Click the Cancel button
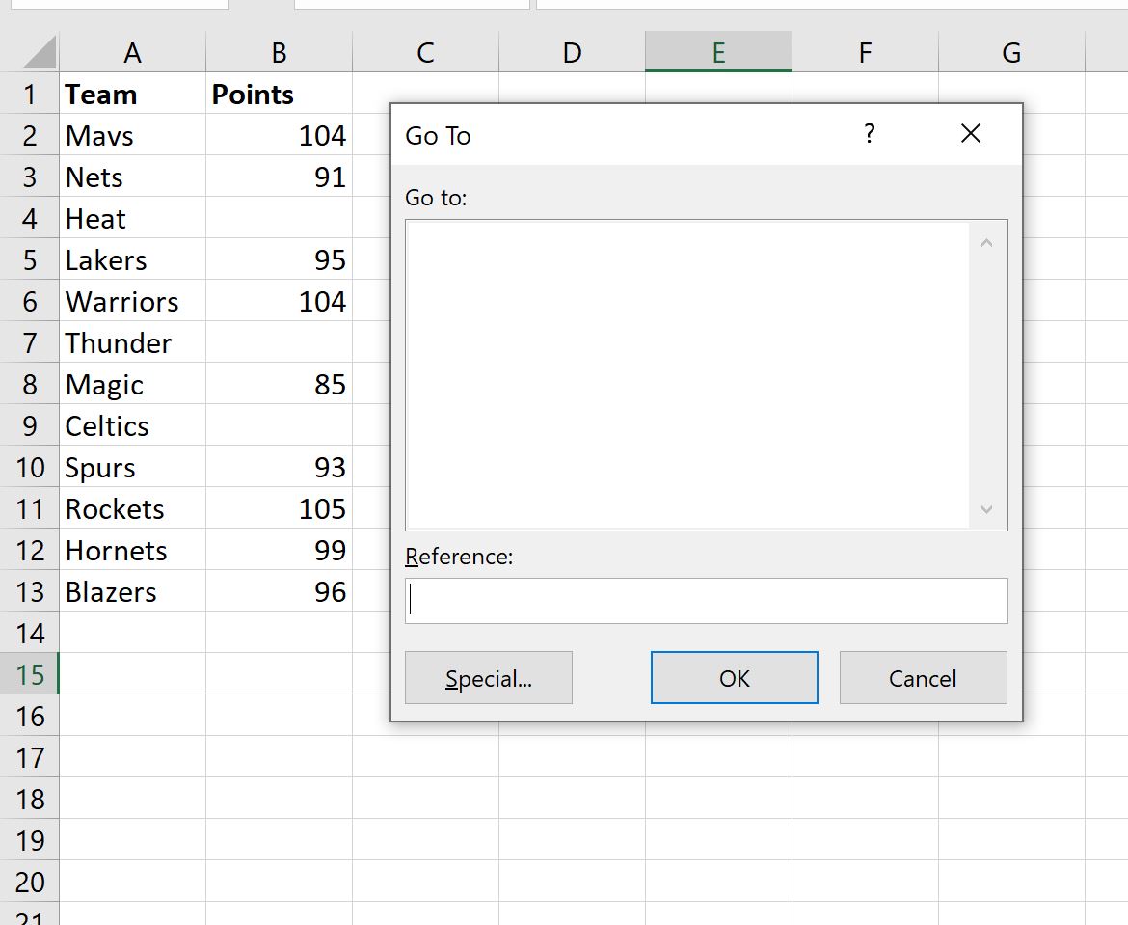Image resolution: width=1128 pixels, height=925 pixels. [922, 677]
